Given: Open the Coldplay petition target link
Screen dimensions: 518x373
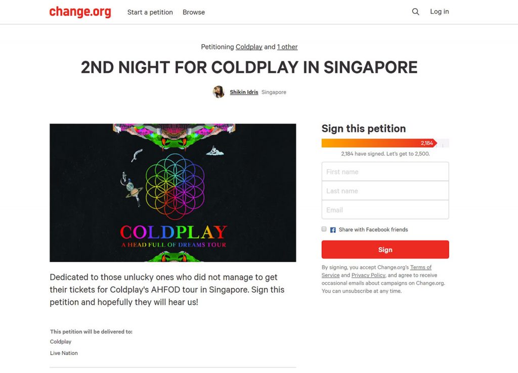Looking at the screenshot, I should point(249,47).
